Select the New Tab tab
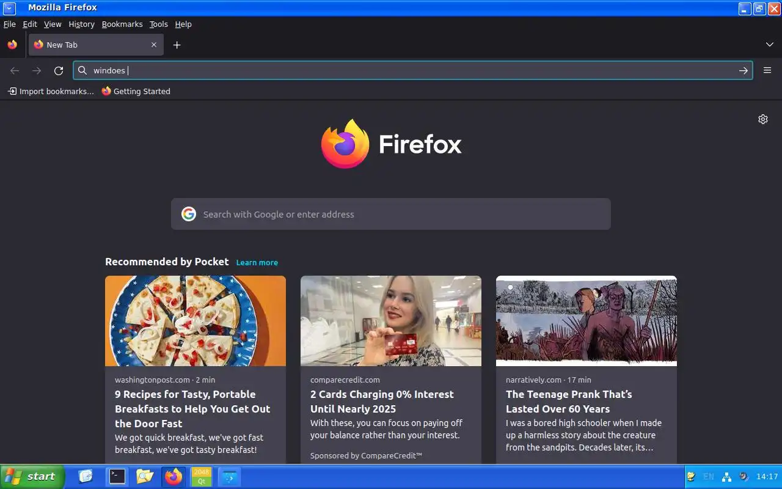Screen dimensions: 782x489 pyautogui.click(x=96, y=45)
